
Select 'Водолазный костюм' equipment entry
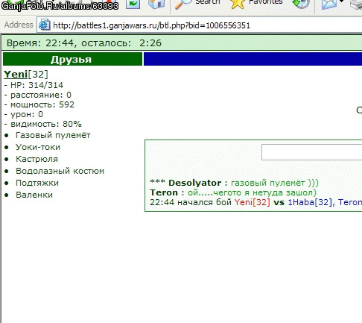pyautogui.click(x=60, y=171)
